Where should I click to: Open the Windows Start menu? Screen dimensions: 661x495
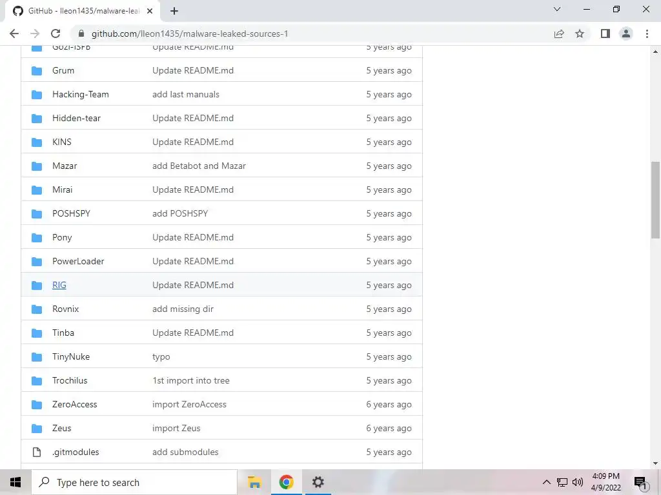tap(15, 482)
